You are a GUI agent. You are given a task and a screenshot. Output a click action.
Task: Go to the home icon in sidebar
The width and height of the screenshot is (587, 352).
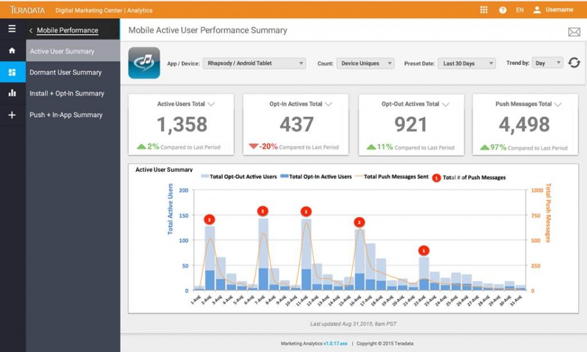click(x=12, y=51)
